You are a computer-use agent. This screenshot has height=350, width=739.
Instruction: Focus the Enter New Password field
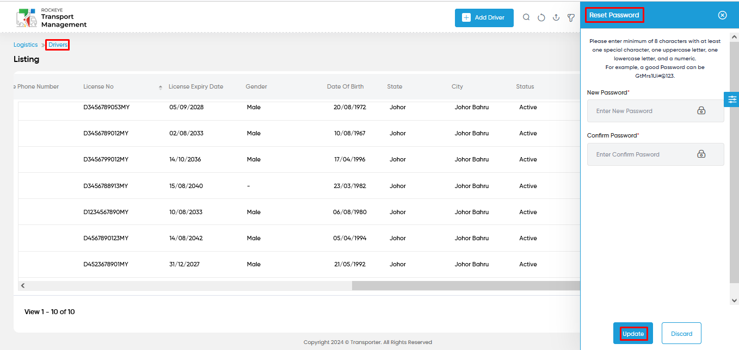[x=655, y=111]
